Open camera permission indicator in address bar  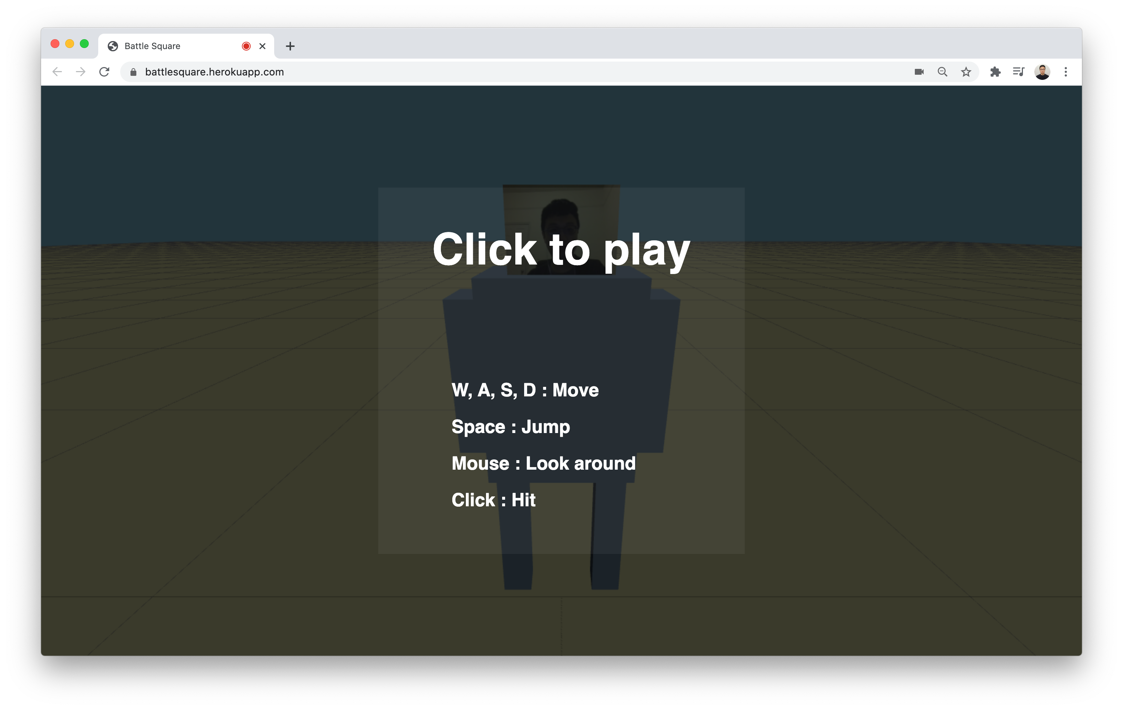pyautogui.click(x=919, y=72)
